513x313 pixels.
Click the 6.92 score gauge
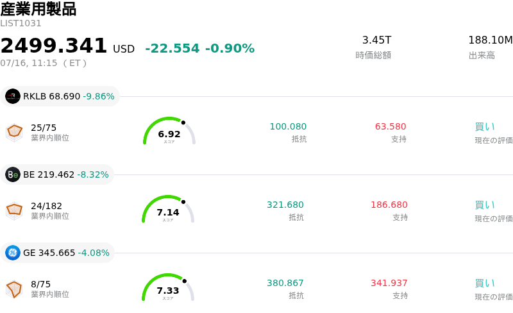coord(169,131)
